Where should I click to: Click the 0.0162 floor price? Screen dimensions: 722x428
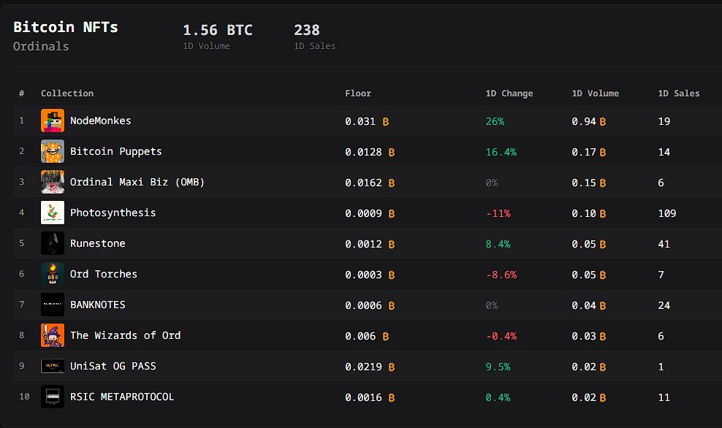[363, 183]
